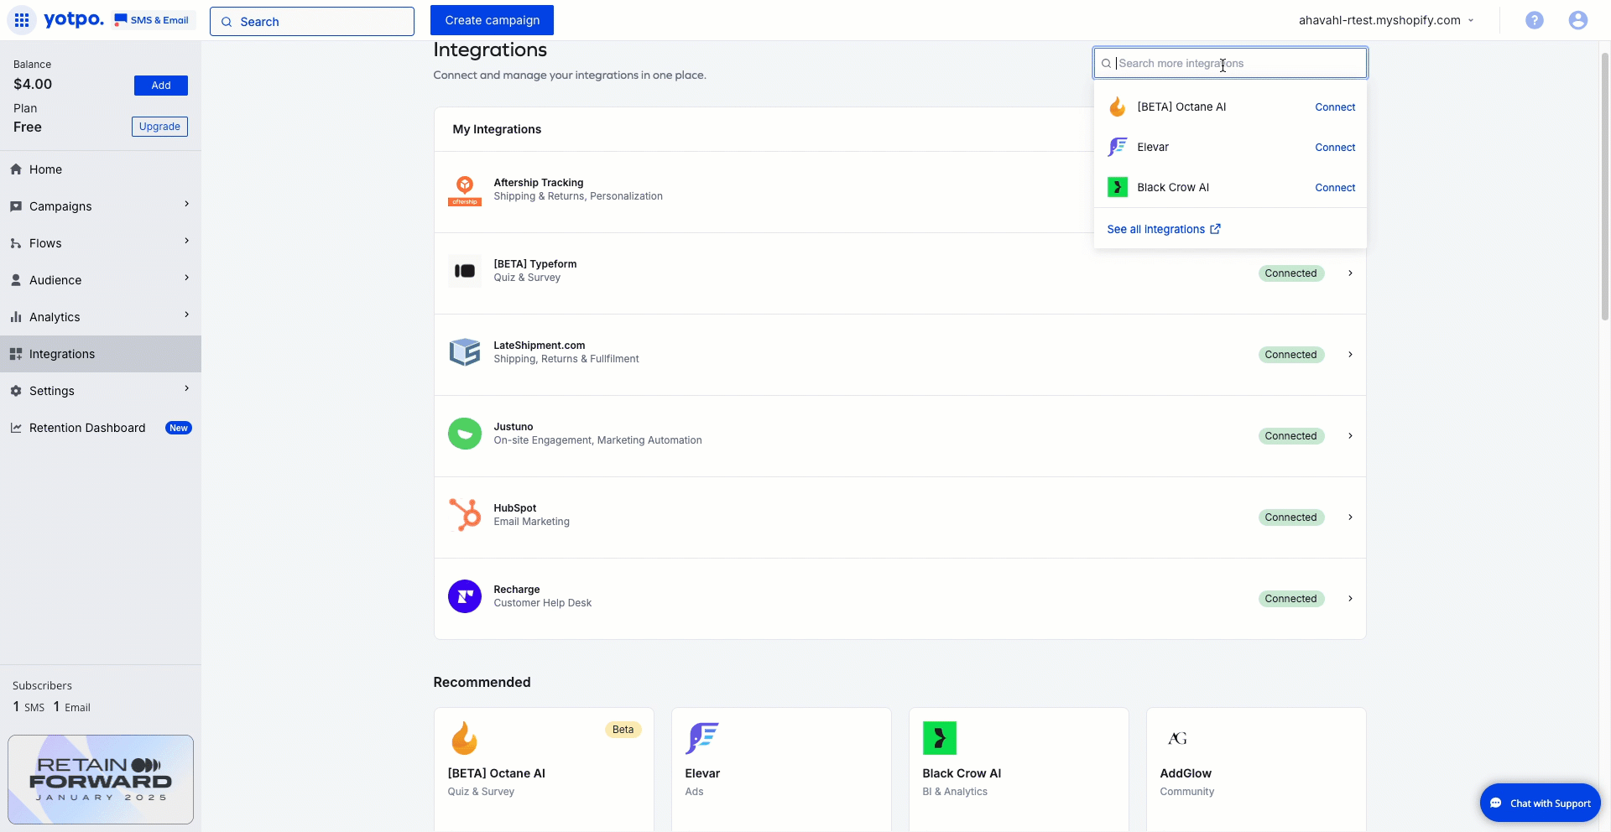Connect the Black Crow AI integration
The image size is (1611, 832).
click(1335, 188)
